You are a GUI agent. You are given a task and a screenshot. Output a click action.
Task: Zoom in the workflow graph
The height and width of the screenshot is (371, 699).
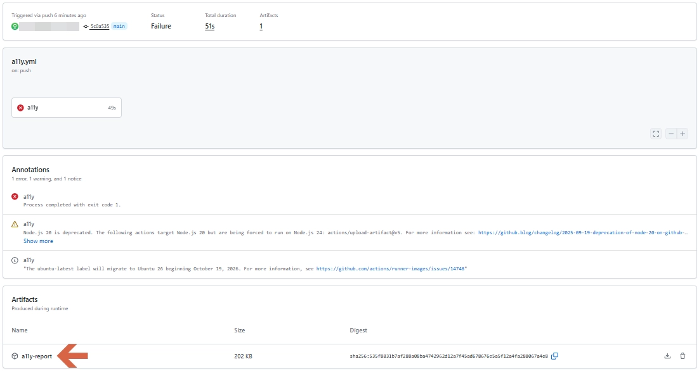(x=683, y=134)
